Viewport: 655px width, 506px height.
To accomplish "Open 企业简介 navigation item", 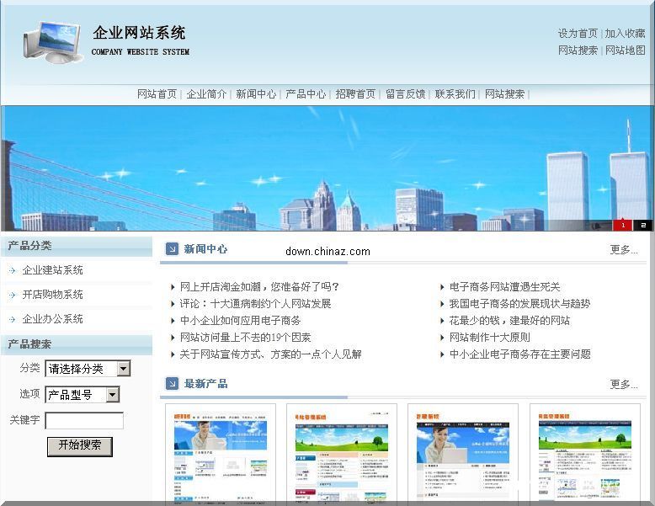I will click(x=206, y=94).
